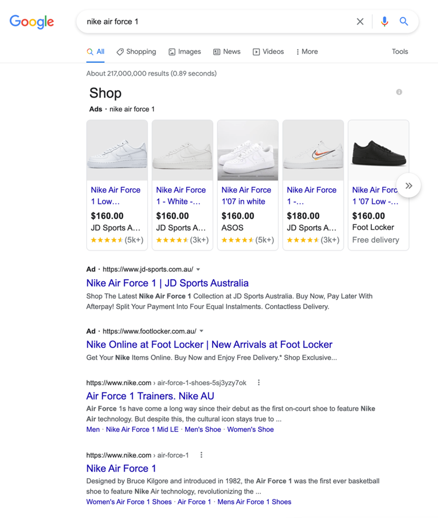
Task: Click the voice search microphone icon
Action: [384, 22]
